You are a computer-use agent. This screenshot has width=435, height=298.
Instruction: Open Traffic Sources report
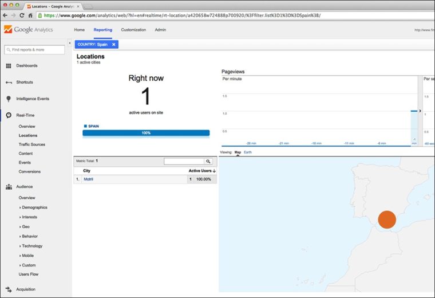pos(32,144)
